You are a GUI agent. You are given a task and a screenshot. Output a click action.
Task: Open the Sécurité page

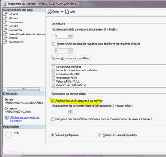[x=13, y=26]
